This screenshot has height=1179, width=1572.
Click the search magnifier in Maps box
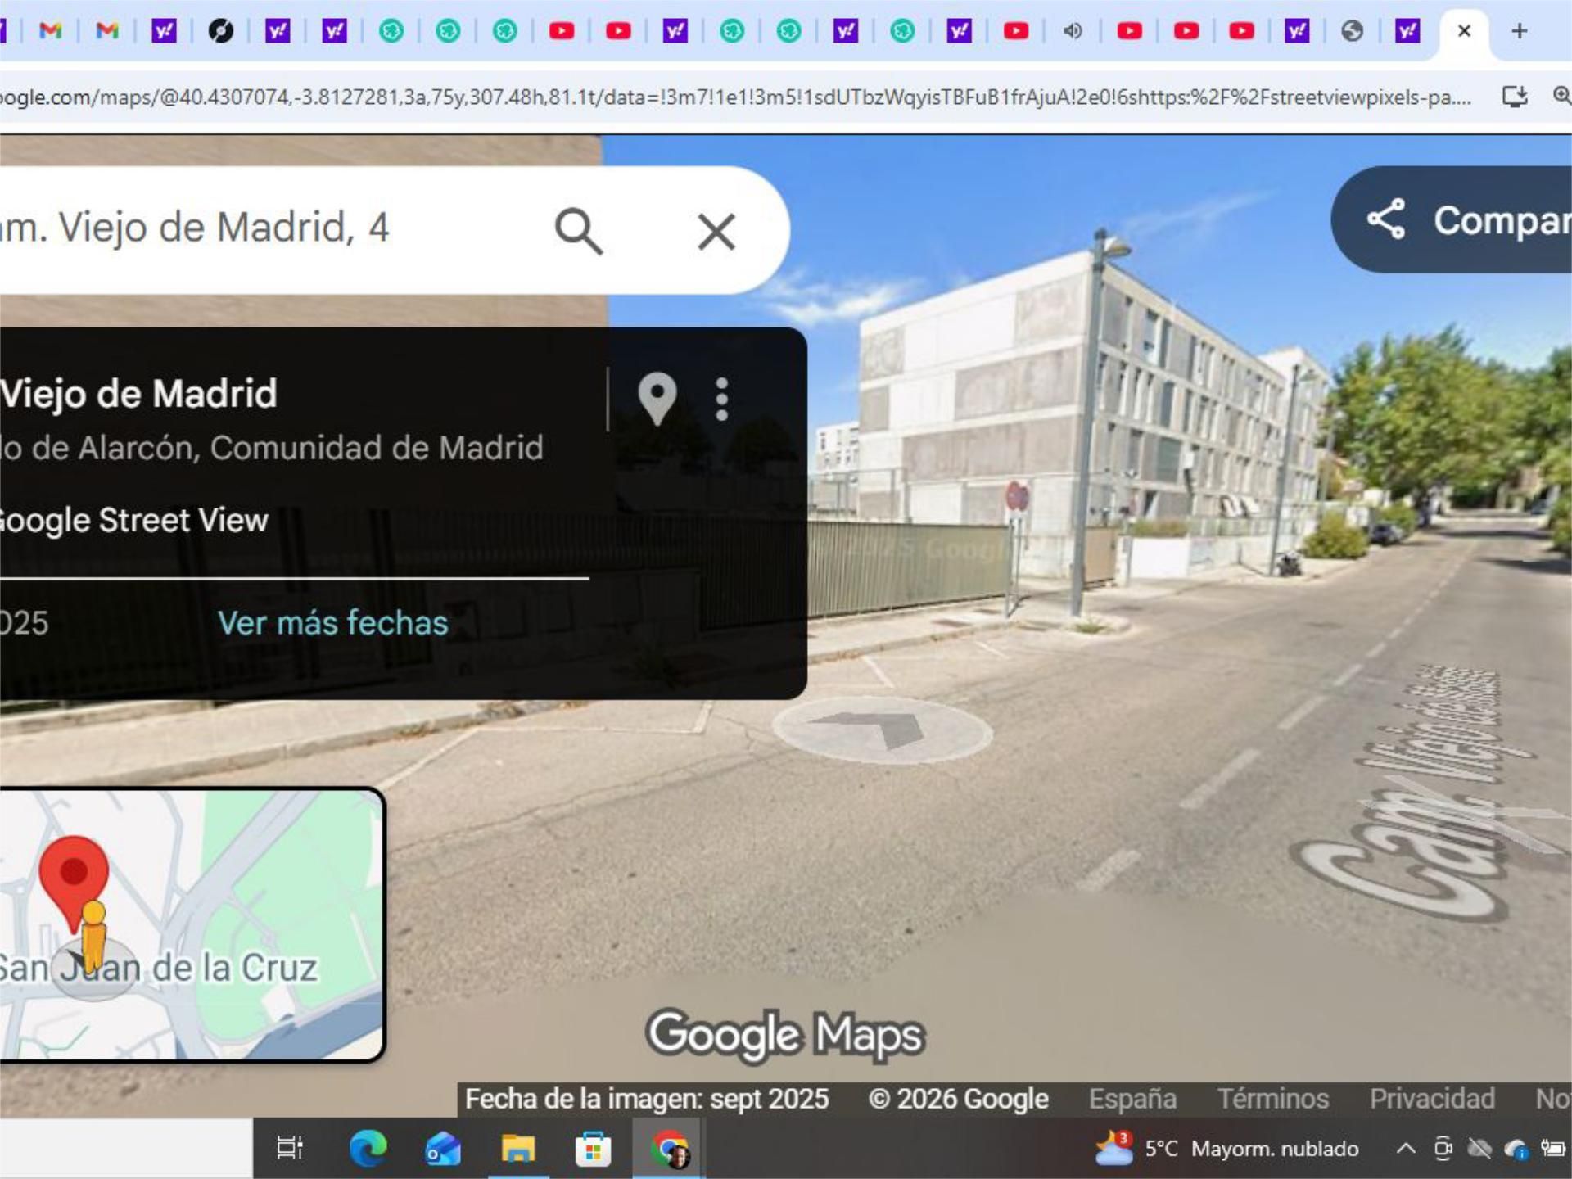pos(578,231)
